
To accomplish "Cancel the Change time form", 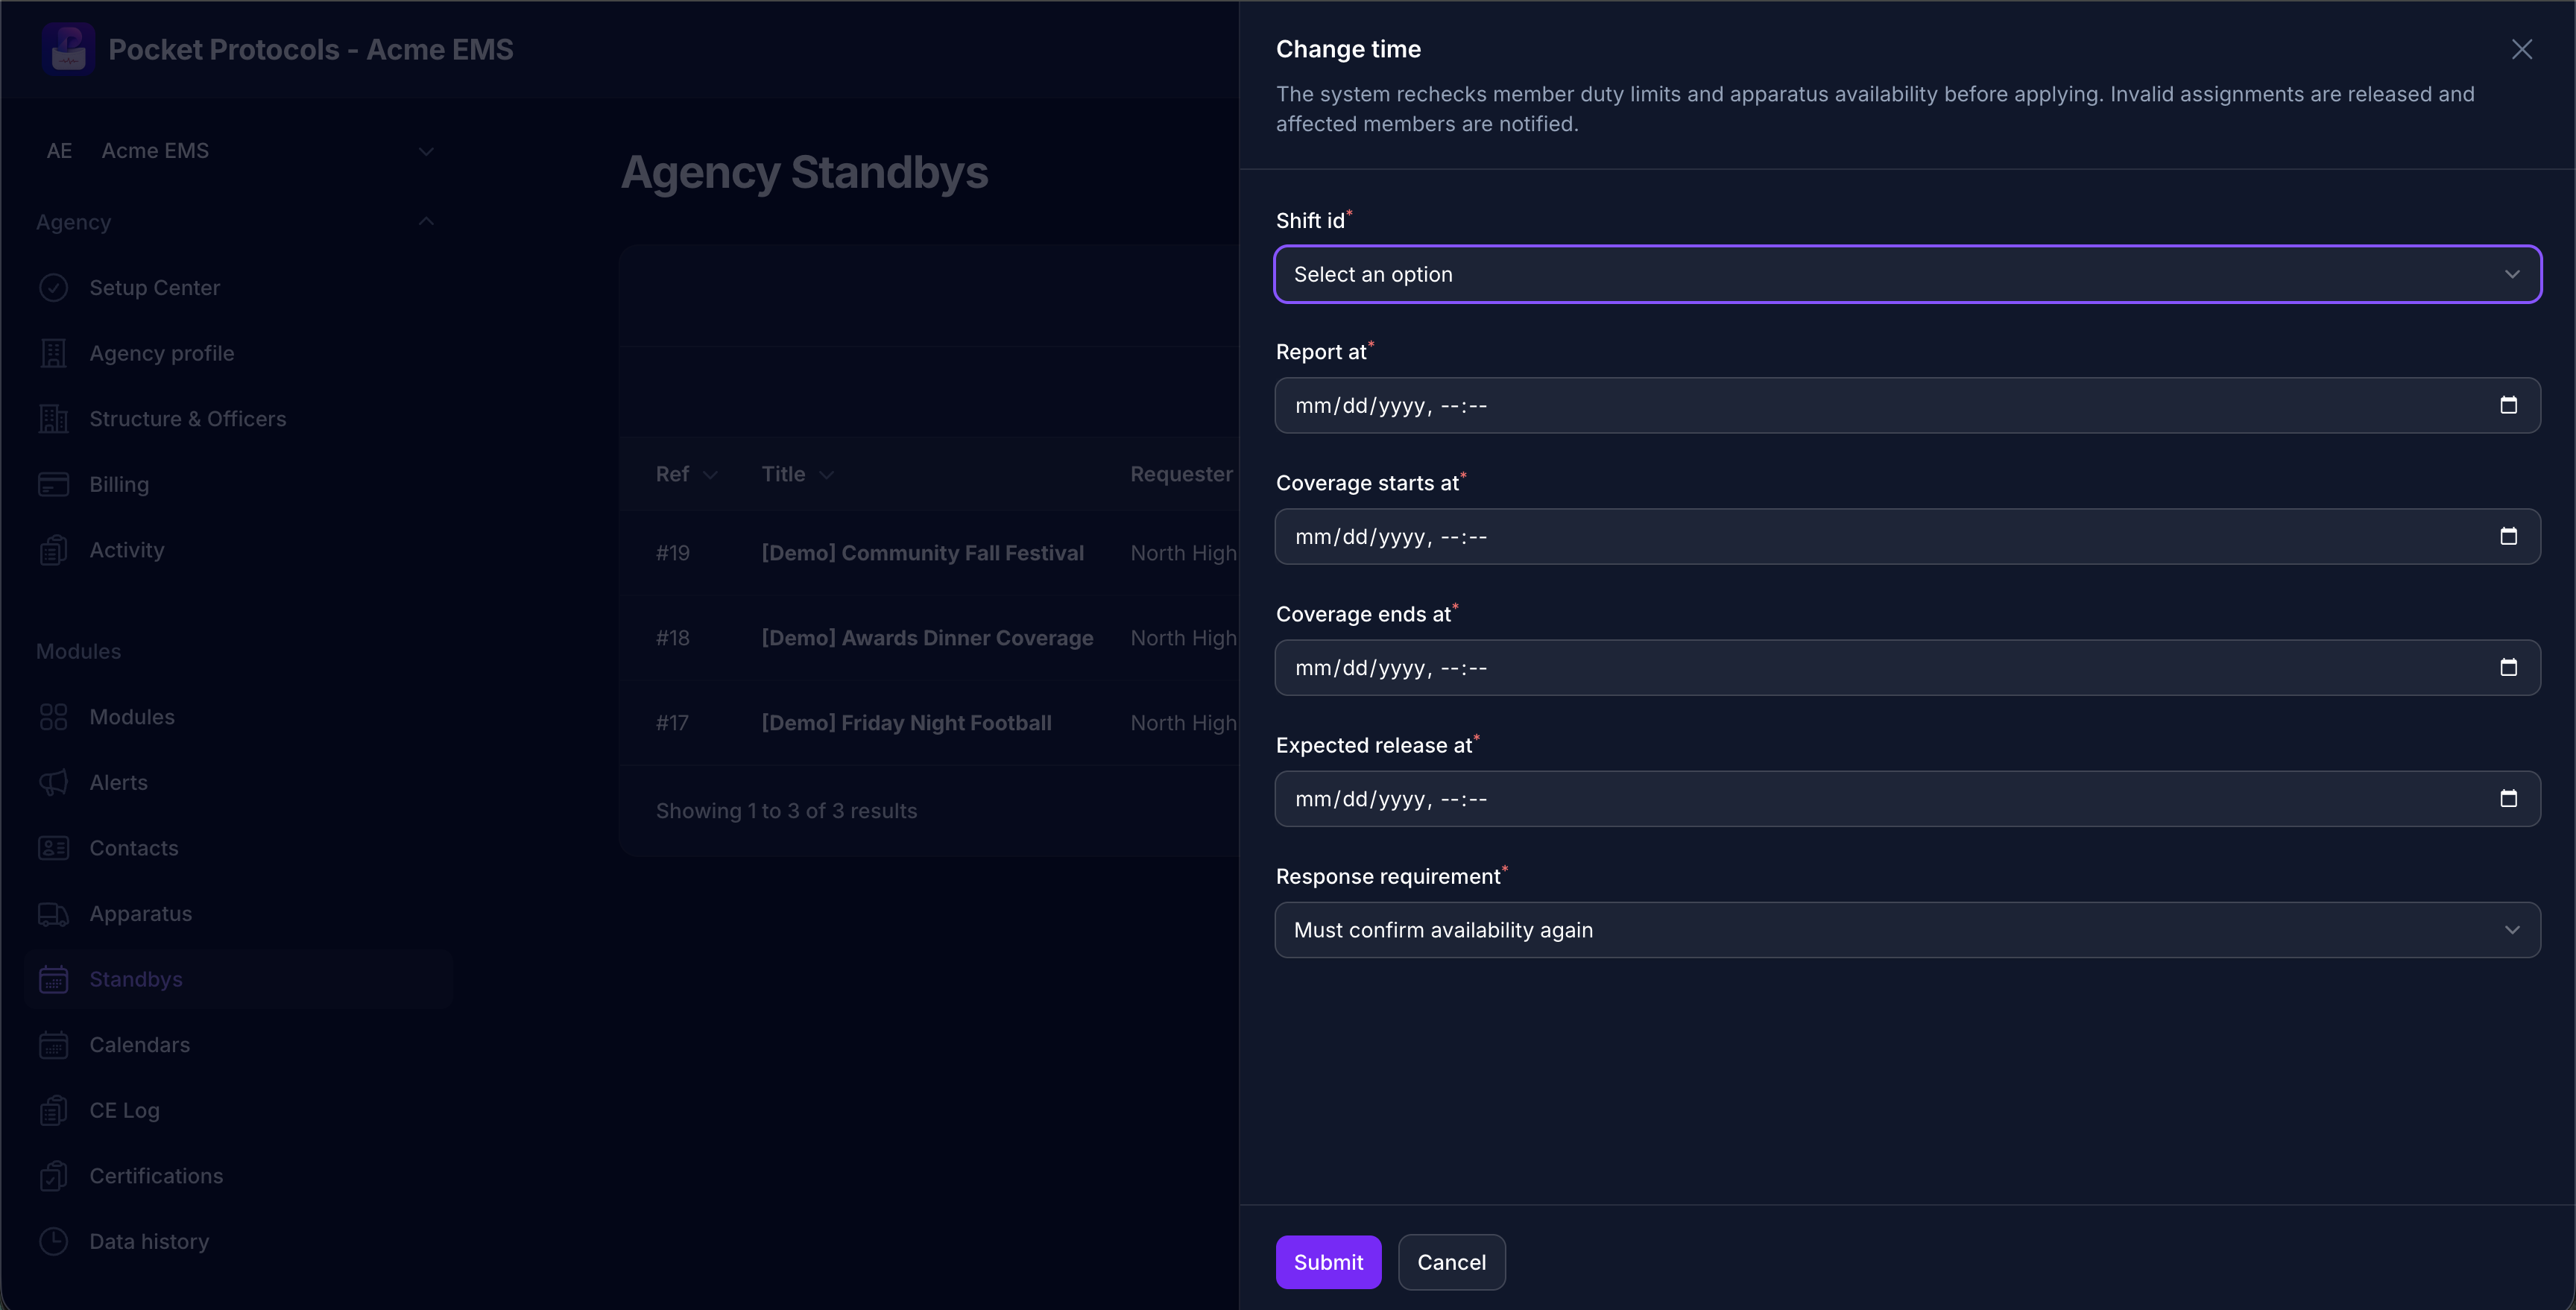I will (1451, 1262).
